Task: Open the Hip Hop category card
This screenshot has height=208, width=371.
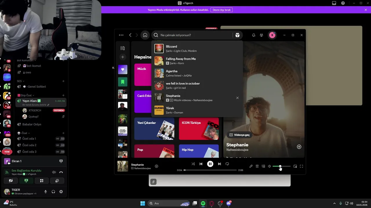Action: coord(199,151)
